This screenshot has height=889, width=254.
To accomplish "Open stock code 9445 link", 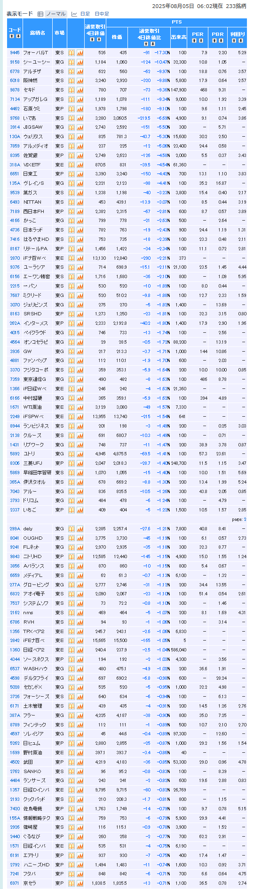I will coord(15,53).
